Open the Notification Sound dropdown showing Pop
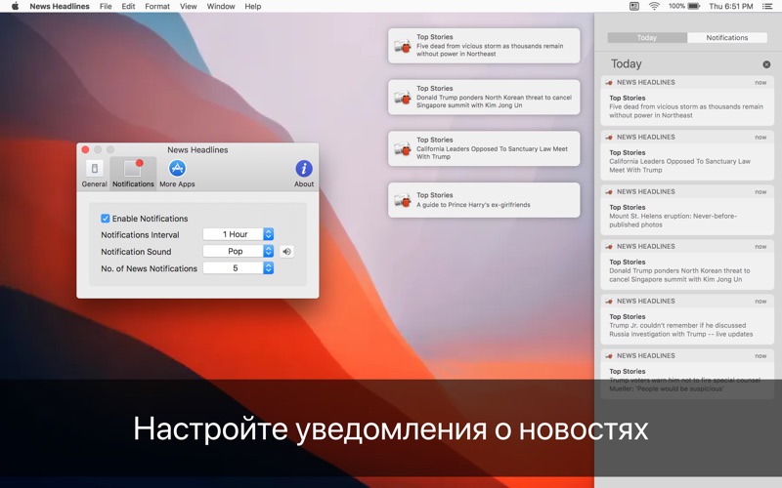The width and height of the screenshot is (782, 488). 239,251
